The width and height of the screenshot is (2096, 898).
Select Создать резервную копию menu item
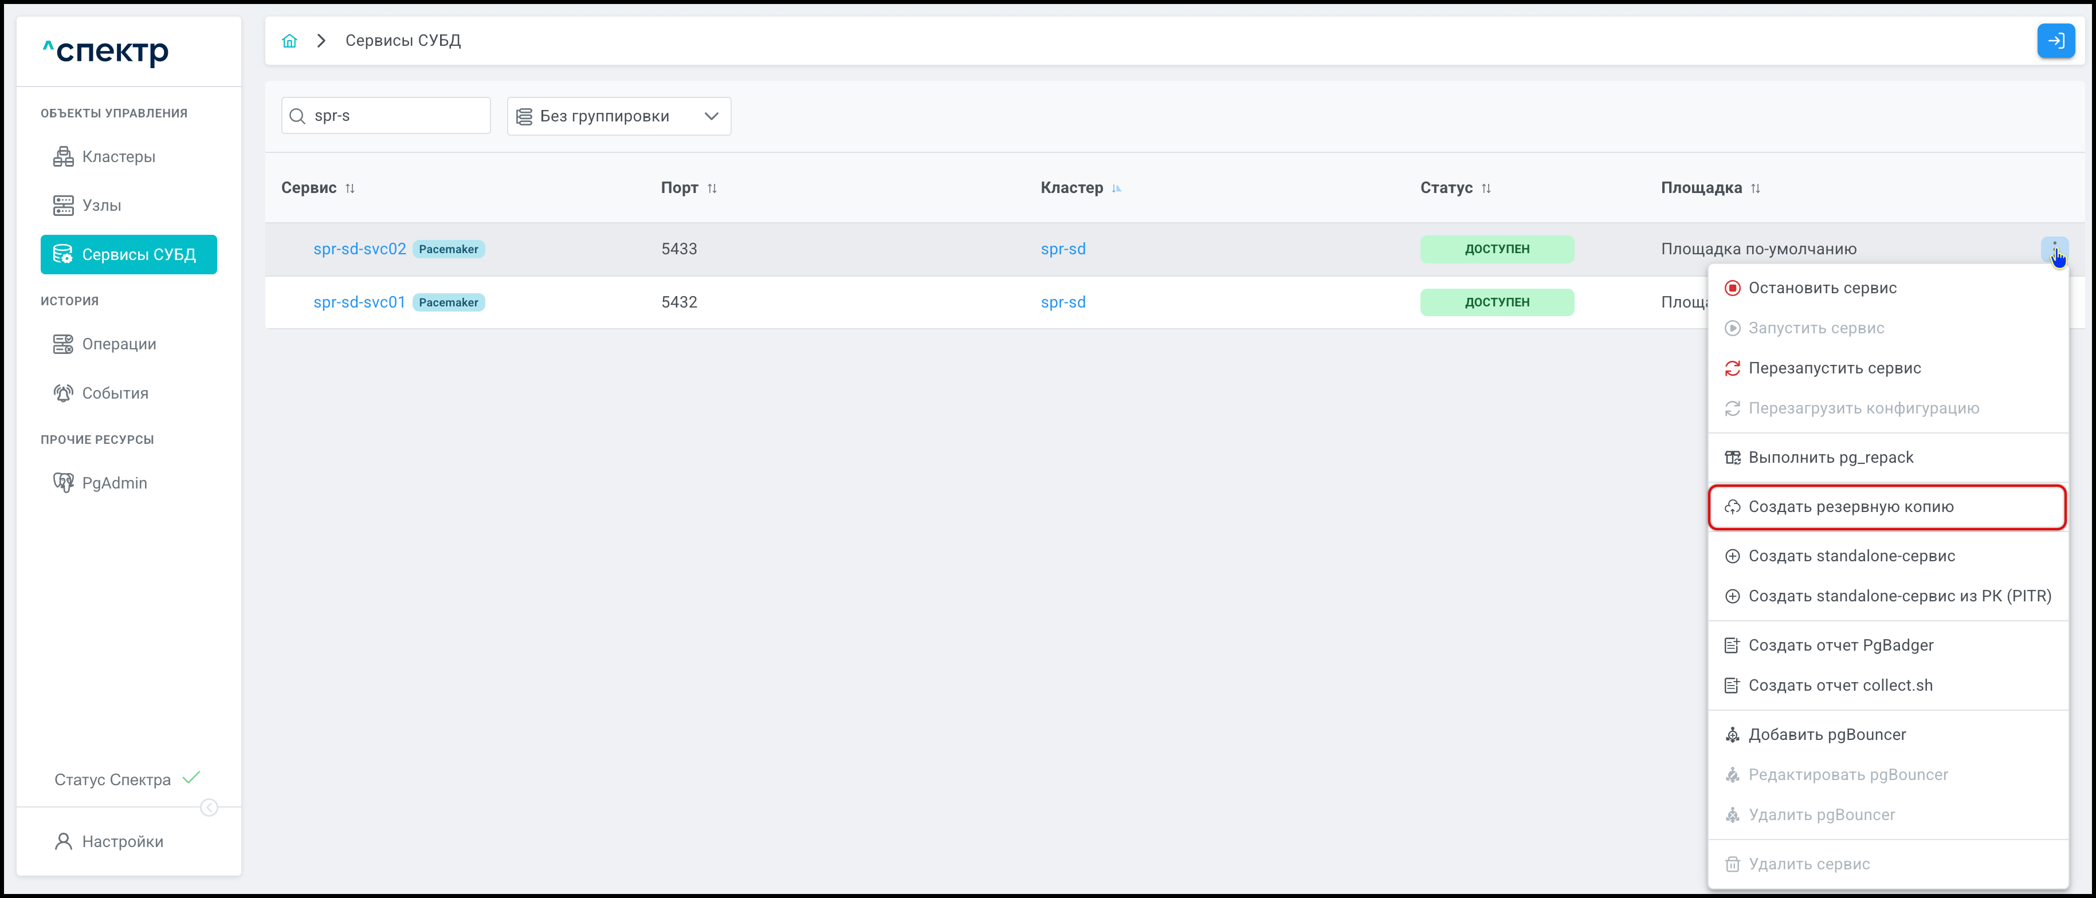pos(1850,507)
